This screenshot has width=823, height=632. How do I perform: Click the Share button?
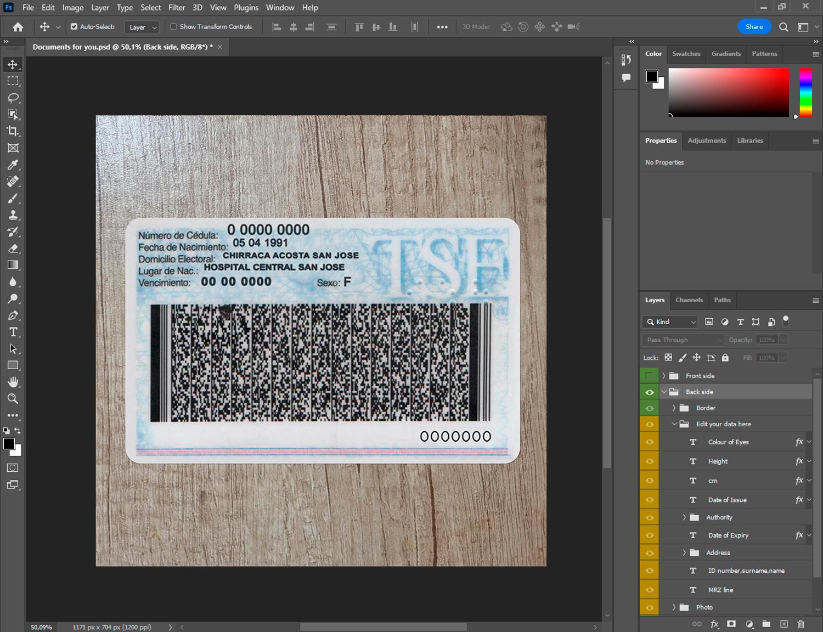pos(754,27)
